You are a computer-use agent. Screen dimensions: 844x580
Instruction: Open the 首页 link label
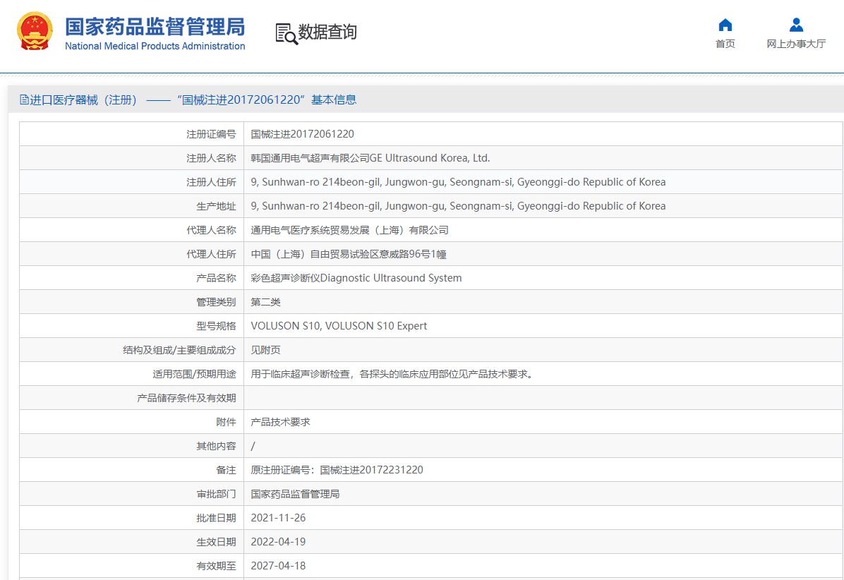(x=725, y=44)
